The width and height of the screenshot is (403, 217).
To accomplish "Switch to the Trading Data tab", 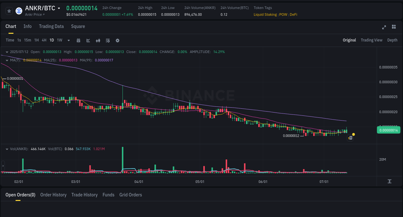I will click(51, 26).
